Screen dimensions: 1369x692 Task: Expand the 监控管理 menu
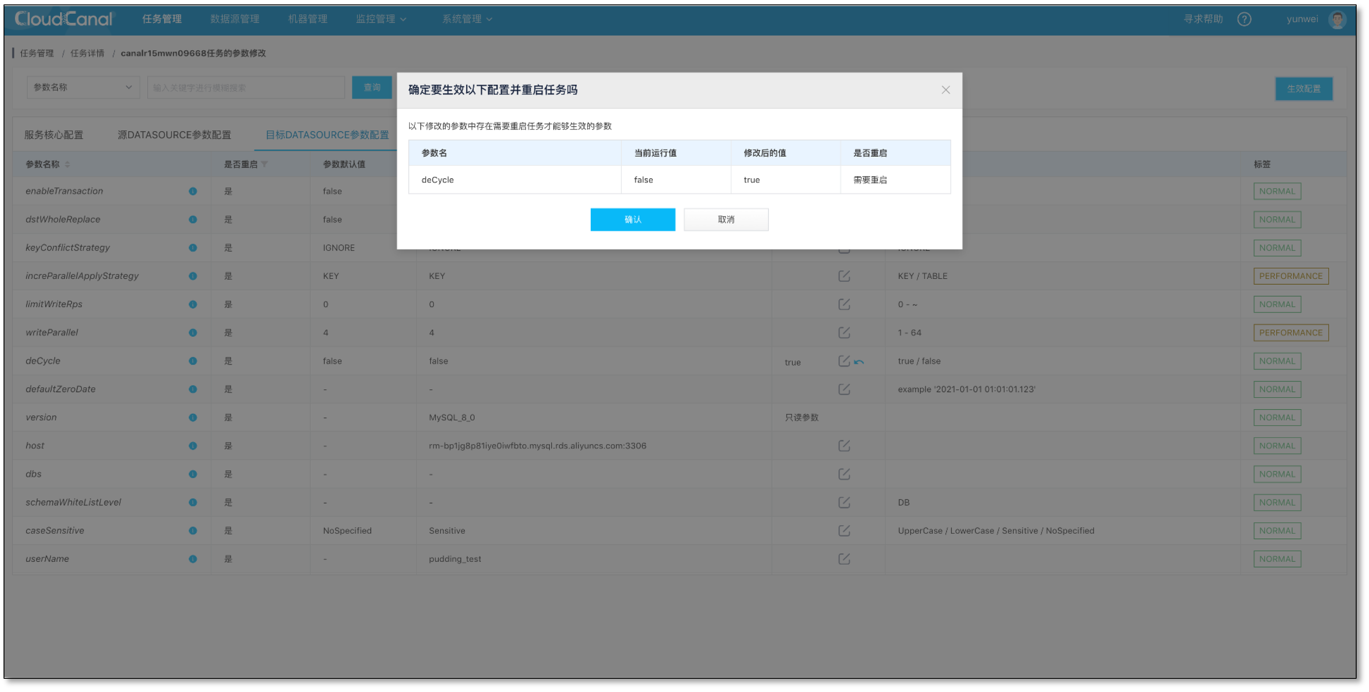click(x=380, y=19)
